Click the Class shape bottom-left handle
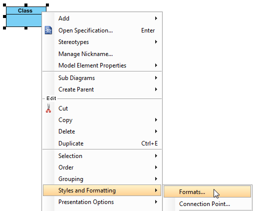The width and height of the screenshot is (253, 211). (4, 28)
